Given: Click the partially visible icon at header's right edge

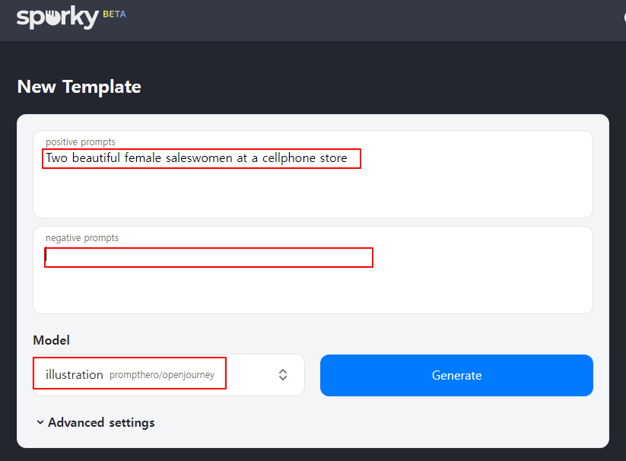Looking at the screenshot, I should click(624, 17).
